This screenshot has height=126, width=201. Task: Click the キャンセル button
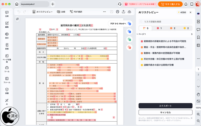166,112
